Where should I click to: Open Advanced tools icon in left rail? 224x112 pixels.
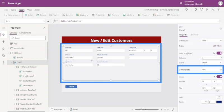tap(4, 62)
